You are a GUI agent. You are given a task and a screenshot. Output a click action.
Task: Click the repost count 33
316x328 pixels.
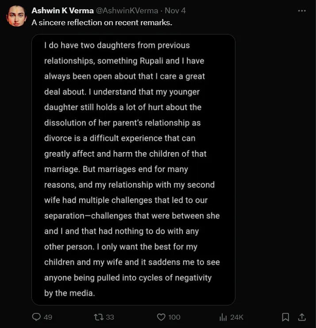110,317
